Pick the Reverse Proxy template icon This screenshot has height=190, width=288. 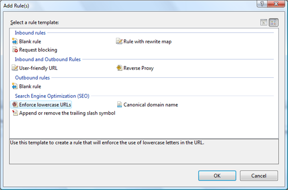119,68
